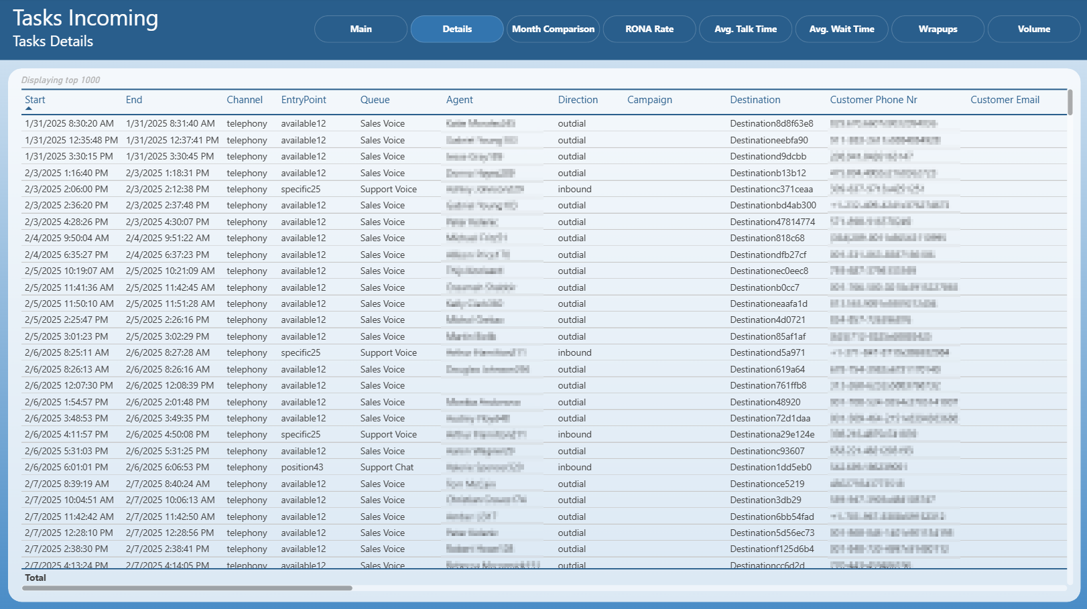Click start time 2/3/2025 1:16:40 PM

[66, 173]
